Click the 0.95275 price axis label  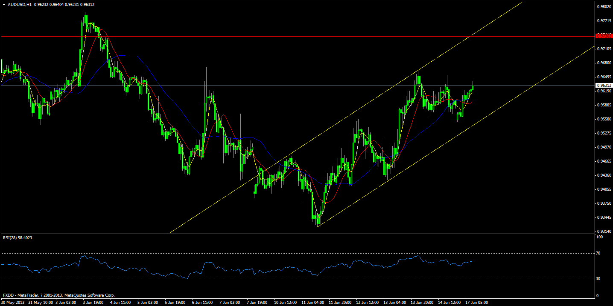[x=604, y=133]
